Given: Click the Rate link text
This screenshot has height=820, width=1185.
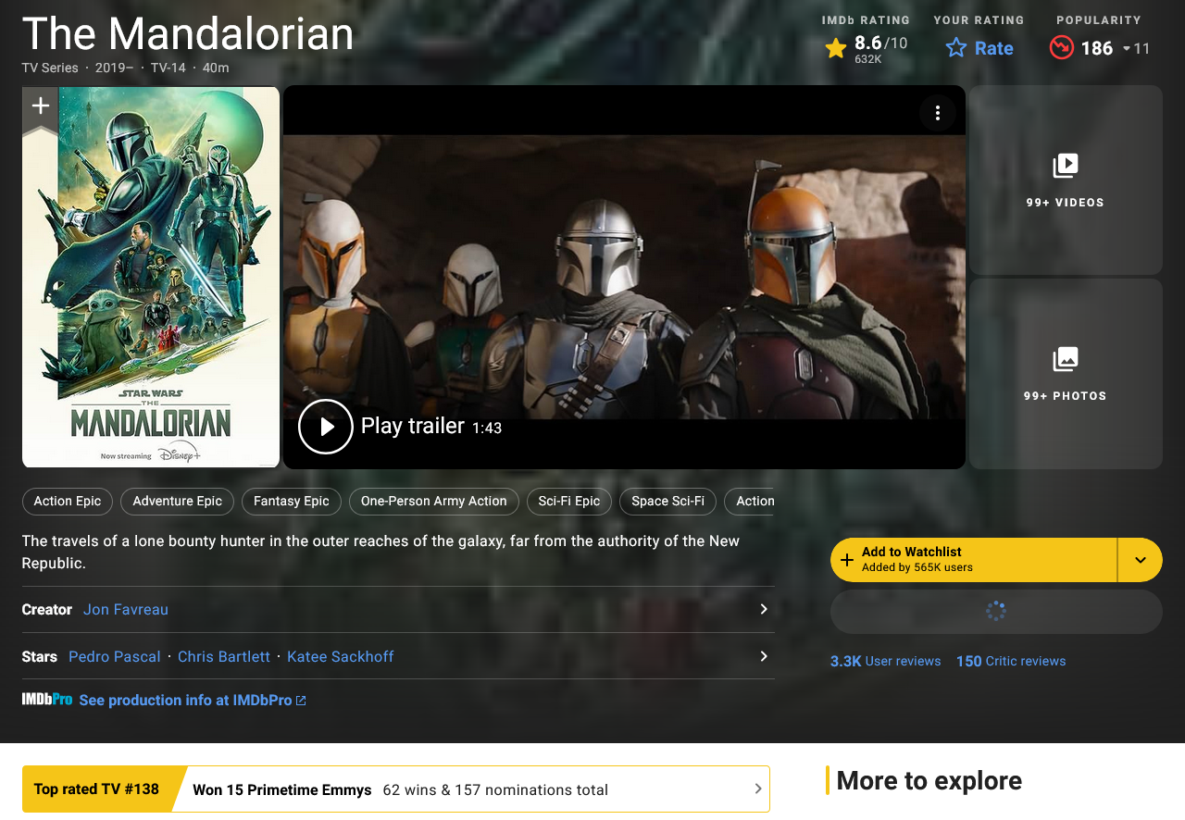Looking at the screenshot, I should [994, 48].
